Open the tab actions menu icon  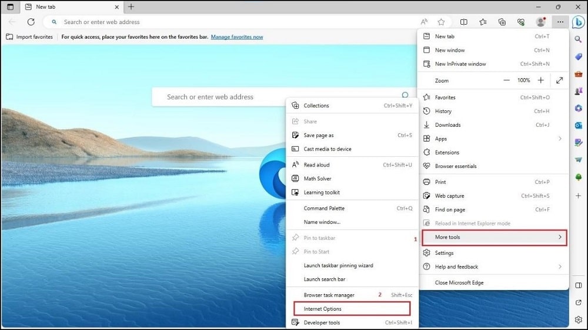[x=10, y=6]
